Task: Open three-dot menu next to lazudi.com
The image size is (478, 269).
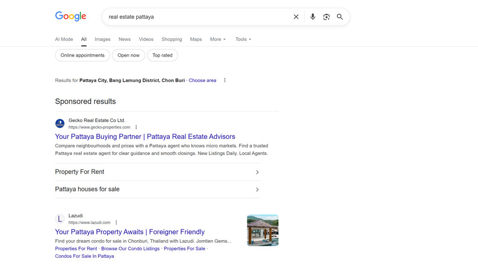Action: [x=116, y=223]
